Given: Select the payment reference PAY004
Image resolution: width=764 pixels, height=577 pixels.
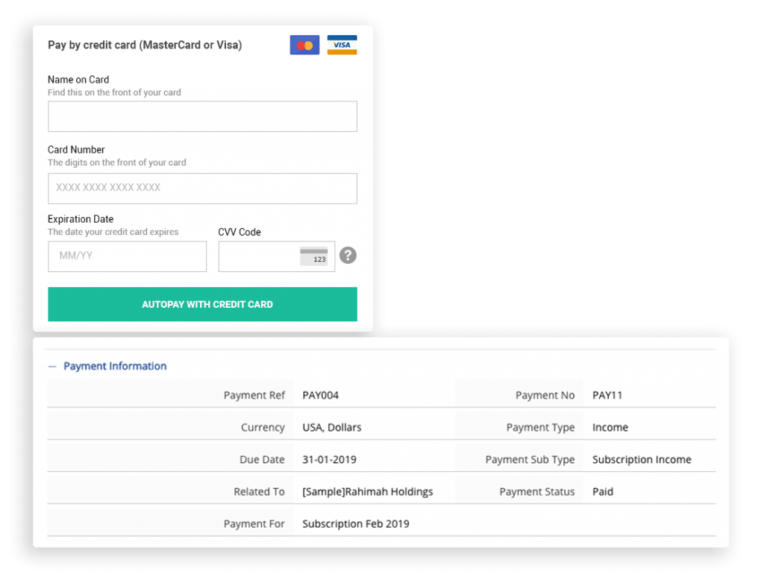Looking at the screenshot, I should (319, 395).
